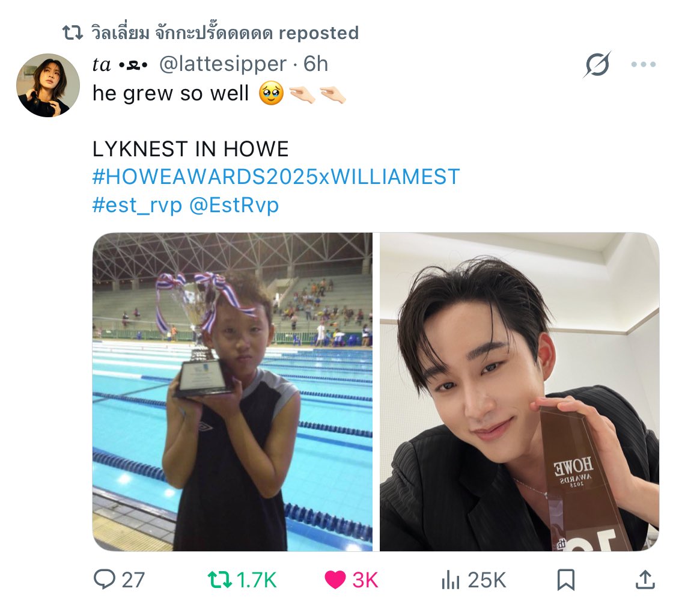Tap the green repost icon
Viewport: 676px width, 603px height.
tap(220, 580)
